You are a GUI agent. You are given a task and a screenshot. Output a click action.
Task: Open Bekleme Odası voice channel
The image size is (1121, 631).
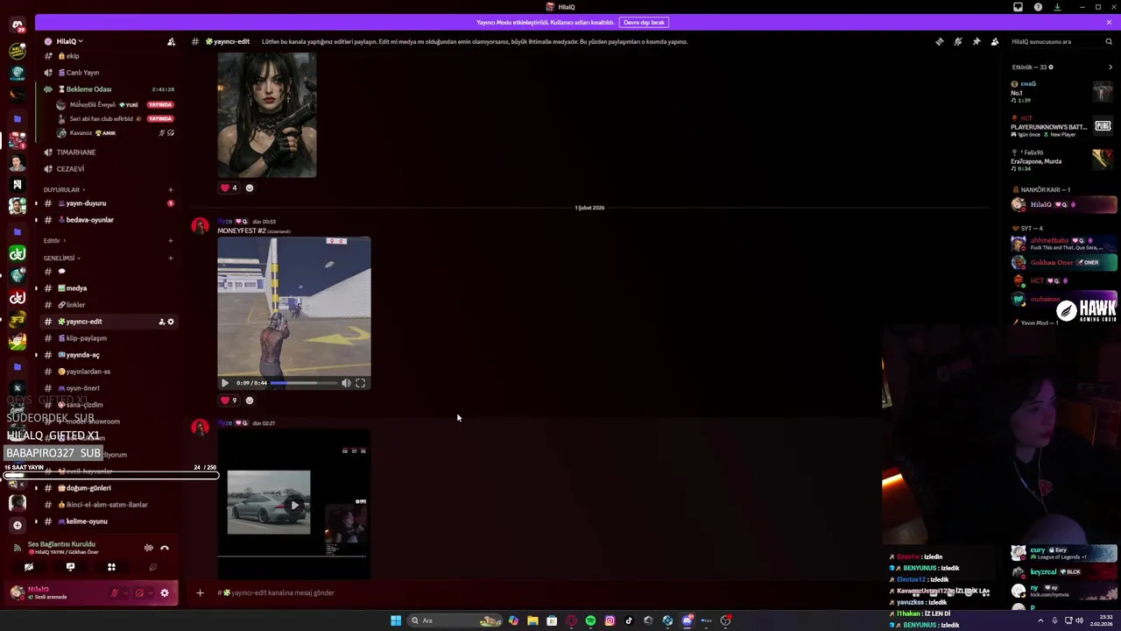(x=109, y=89)
